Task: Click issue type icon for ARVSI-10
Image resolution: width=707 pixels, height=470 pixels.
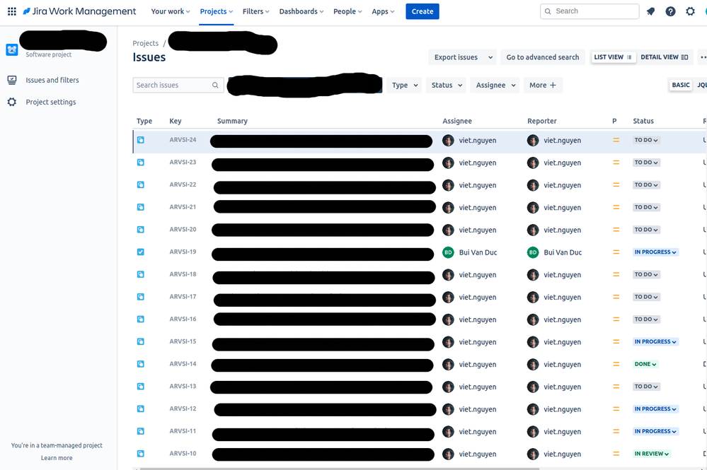Action: click(x=141, y=454)
